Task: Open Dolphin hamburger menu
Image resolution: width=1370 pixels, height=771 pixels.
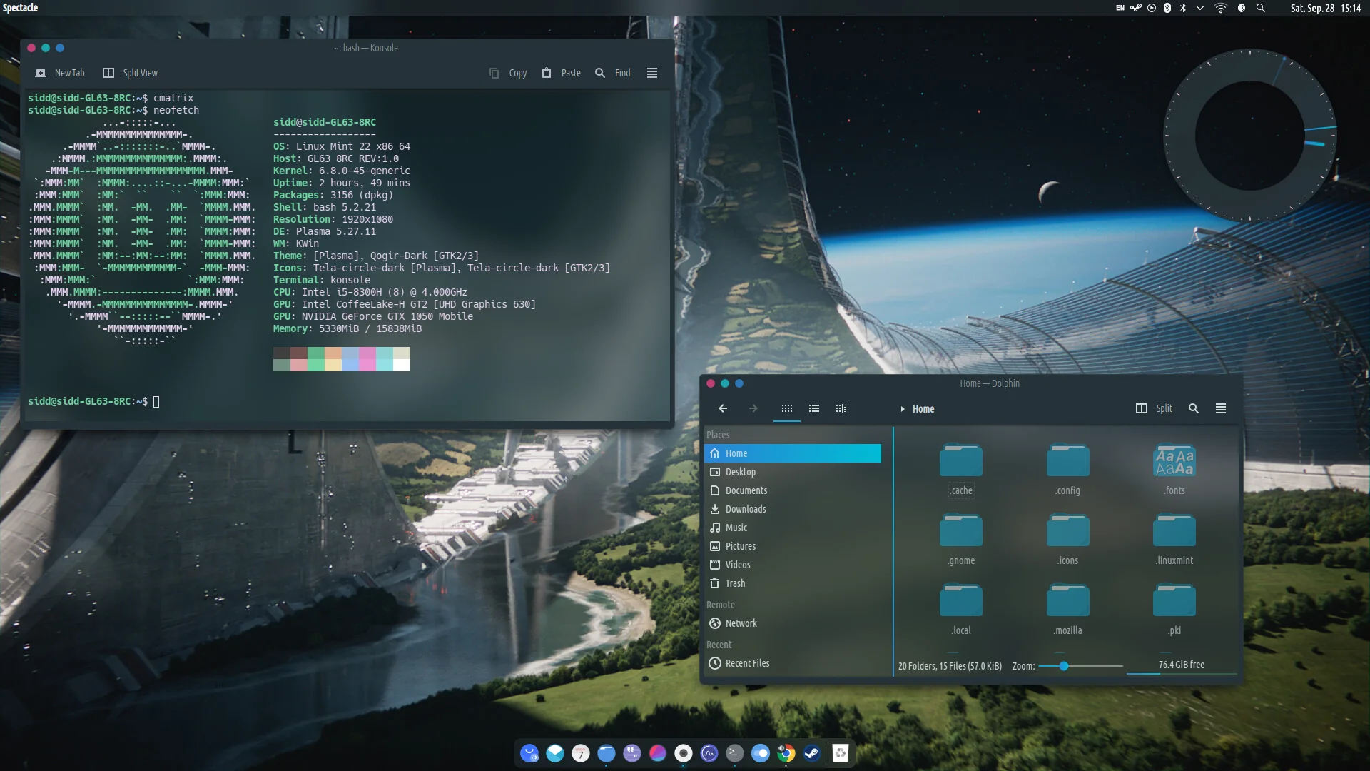Action: point(1221,408)
